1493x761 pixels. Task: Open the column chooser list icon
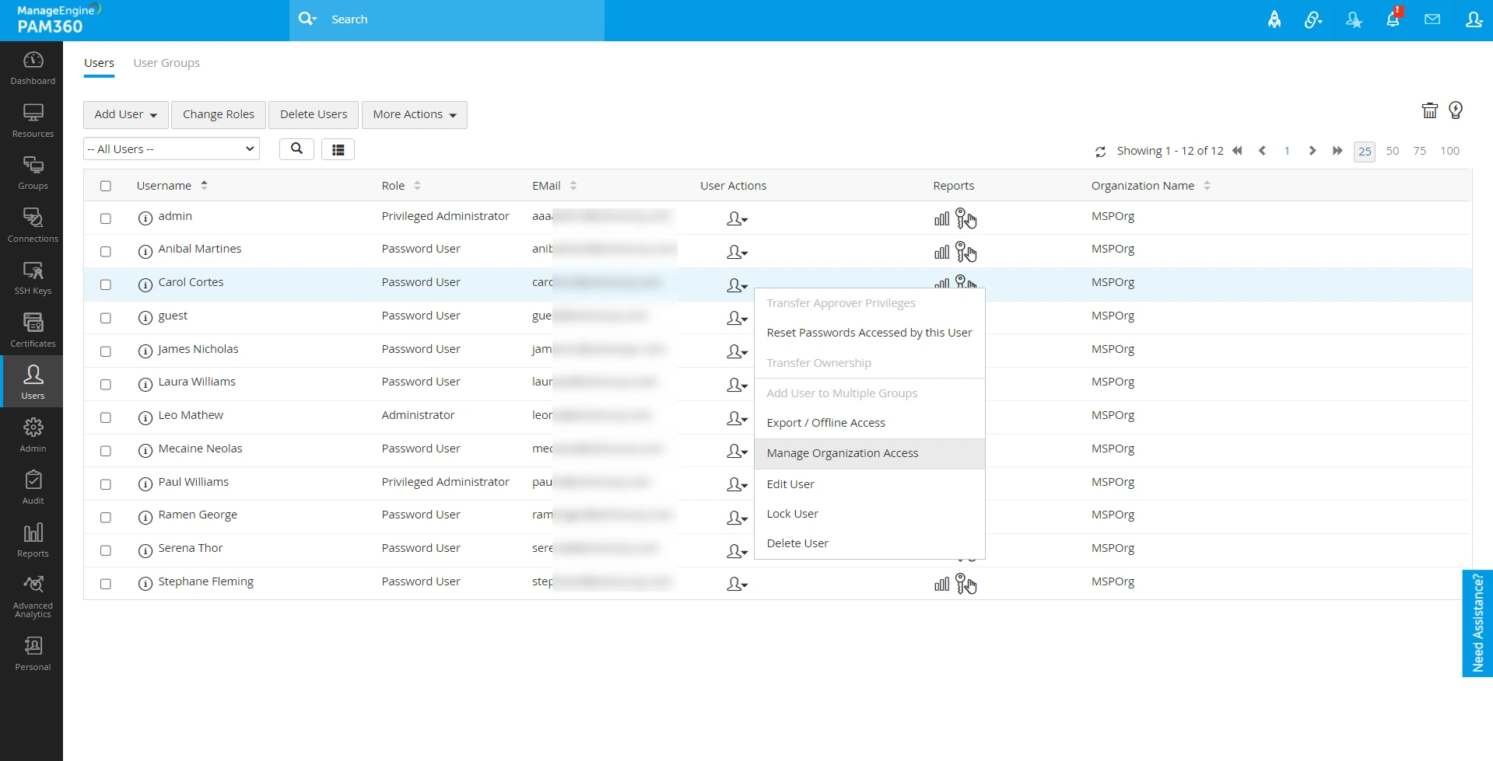pyautogui.click(x=338, y=149)
